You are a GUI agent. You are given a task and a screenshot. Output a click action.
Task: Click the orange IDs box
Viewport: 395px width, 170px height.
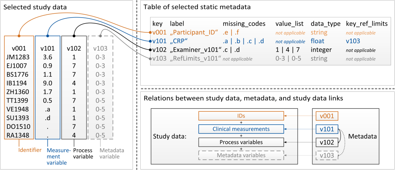(x=241, y=116)
